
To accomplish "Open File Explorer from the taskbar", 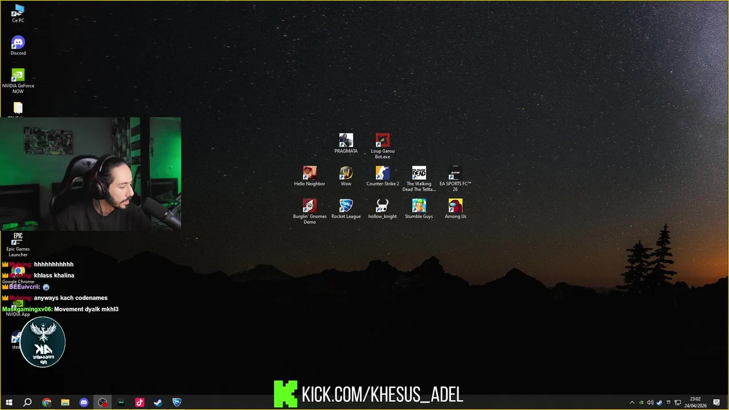I will coord(65,403).
